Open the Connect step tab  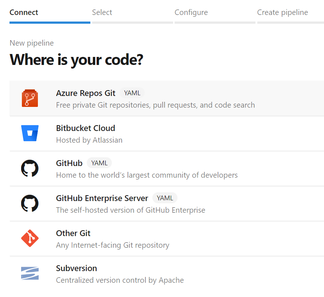[x=24, y=12]
